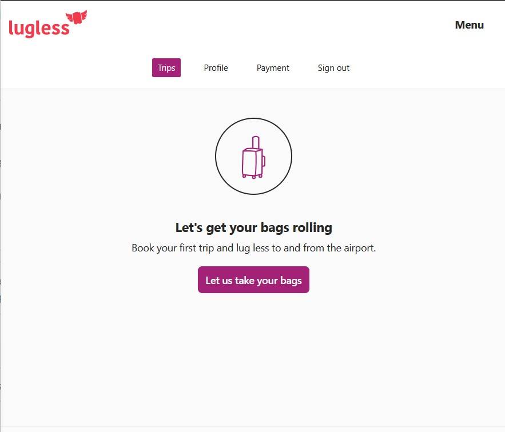Image resolution: width=505 pixels, height=432 pixels.
Task: Click the circled luggage icon above the heading
Action: [254, 156]
